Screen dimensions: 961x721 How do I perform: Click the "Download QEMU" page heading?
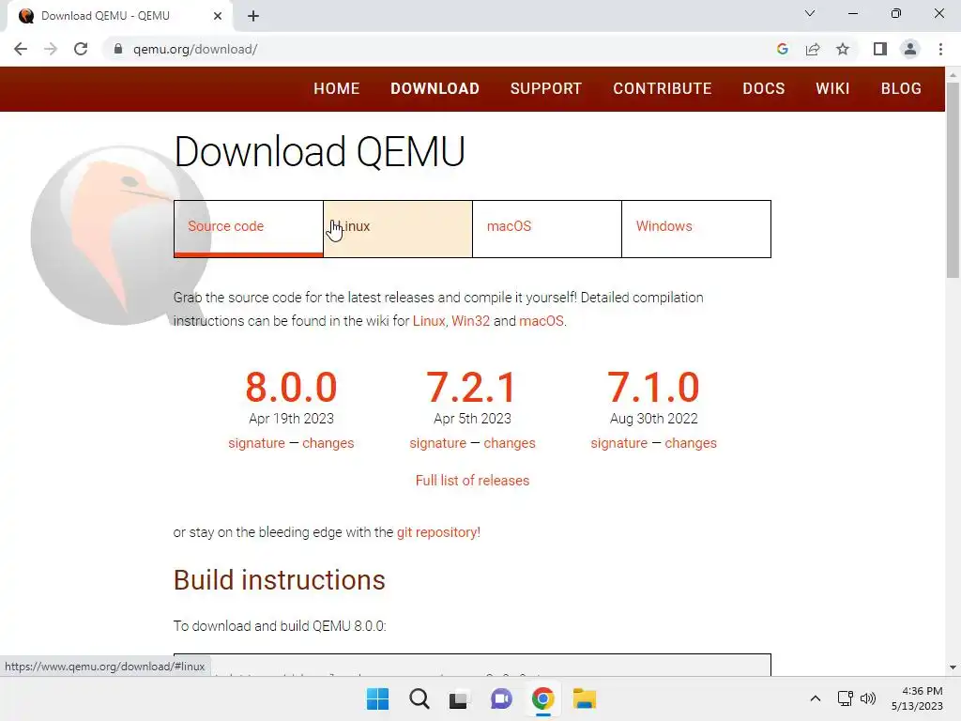pyautogui.click(x=319, y=151)
